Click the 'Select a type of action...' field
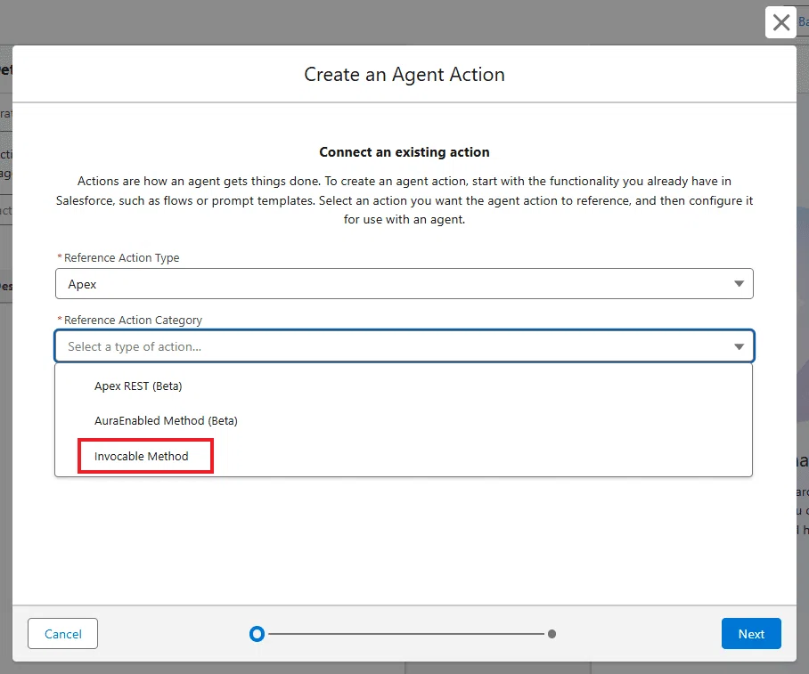The height and width of the screenshot is (674, 809). (404, 346)
